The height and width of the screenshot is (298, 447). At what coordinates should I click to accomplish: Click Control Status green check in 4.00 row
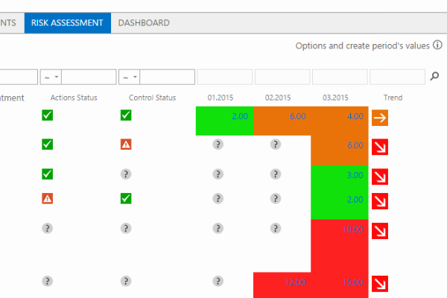126,115
